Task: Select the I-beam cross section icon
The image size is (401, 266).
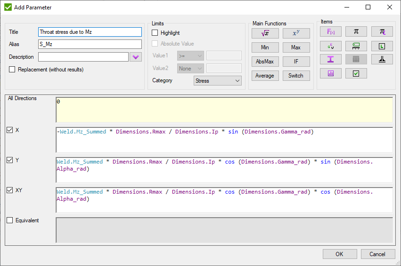Action: pyautogui.click(x=330, y=60)
